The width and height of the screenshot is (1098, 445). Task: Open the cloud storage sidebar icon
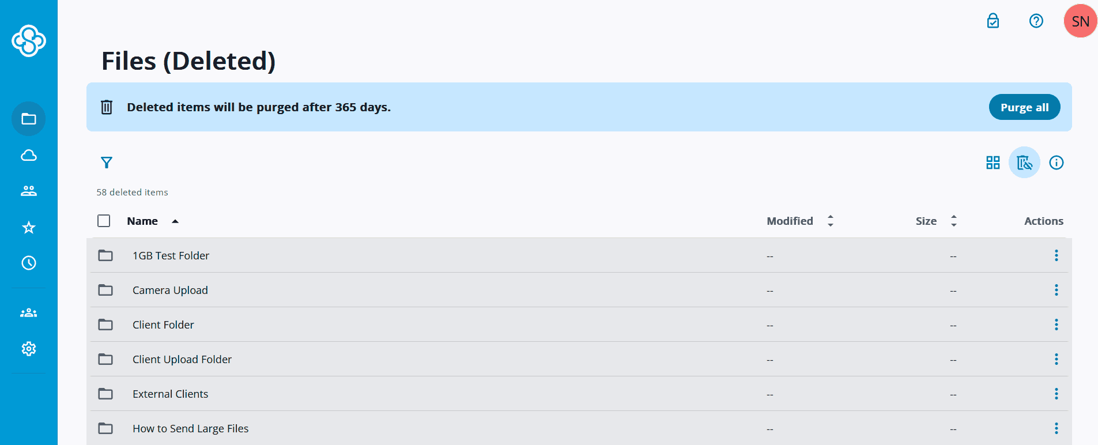[x=29, y=155]
